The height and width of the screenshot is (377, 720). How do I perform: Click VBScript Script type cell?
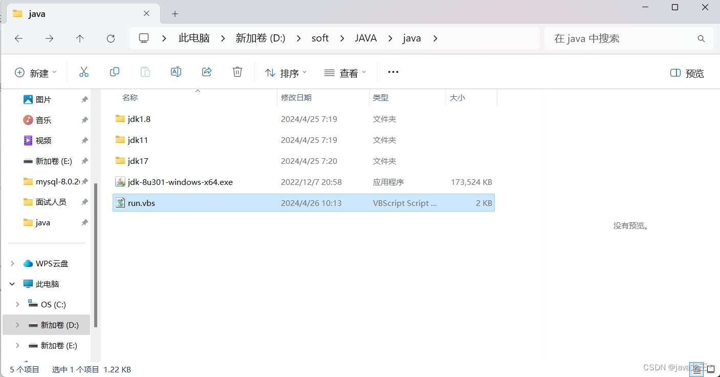click(x=405, y=203)
